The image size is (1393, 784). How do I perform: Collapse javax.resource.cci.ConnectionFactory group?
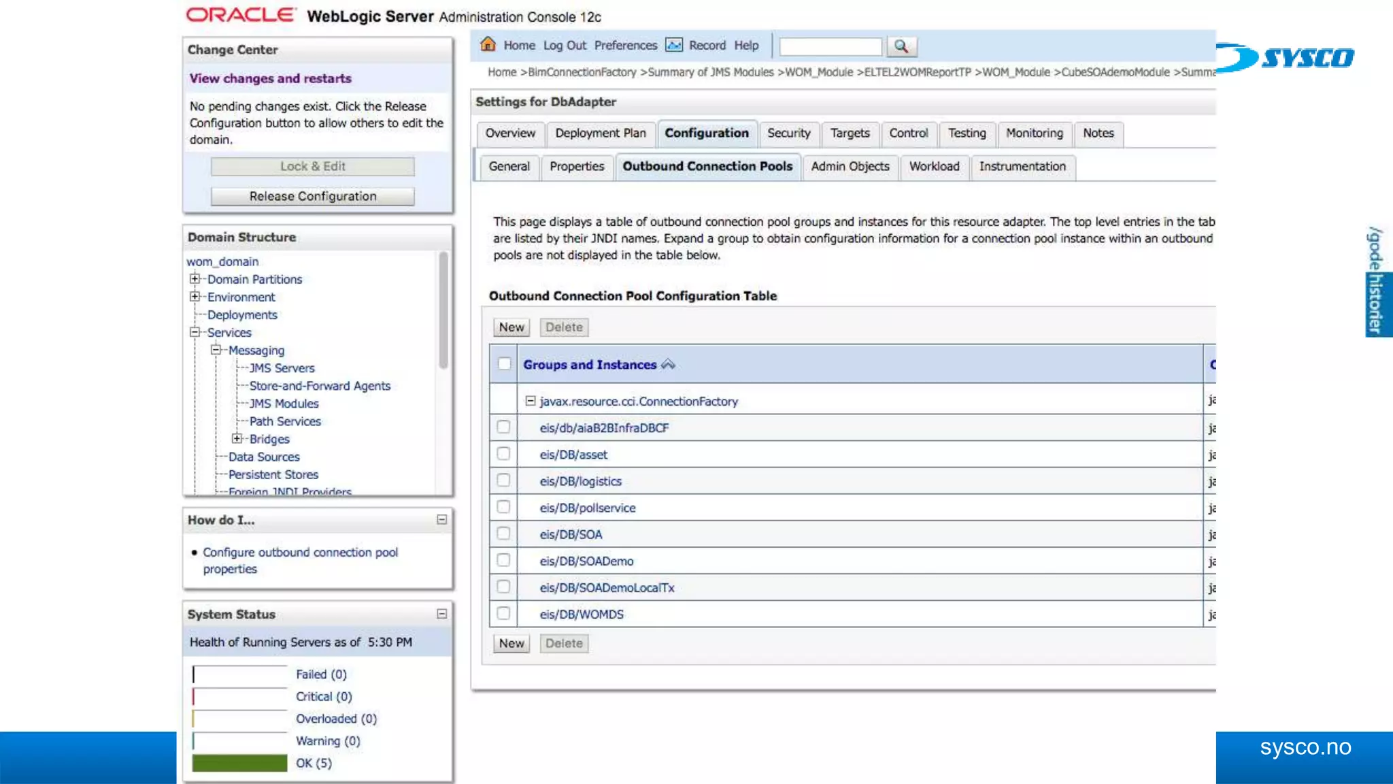coord(530,402)
